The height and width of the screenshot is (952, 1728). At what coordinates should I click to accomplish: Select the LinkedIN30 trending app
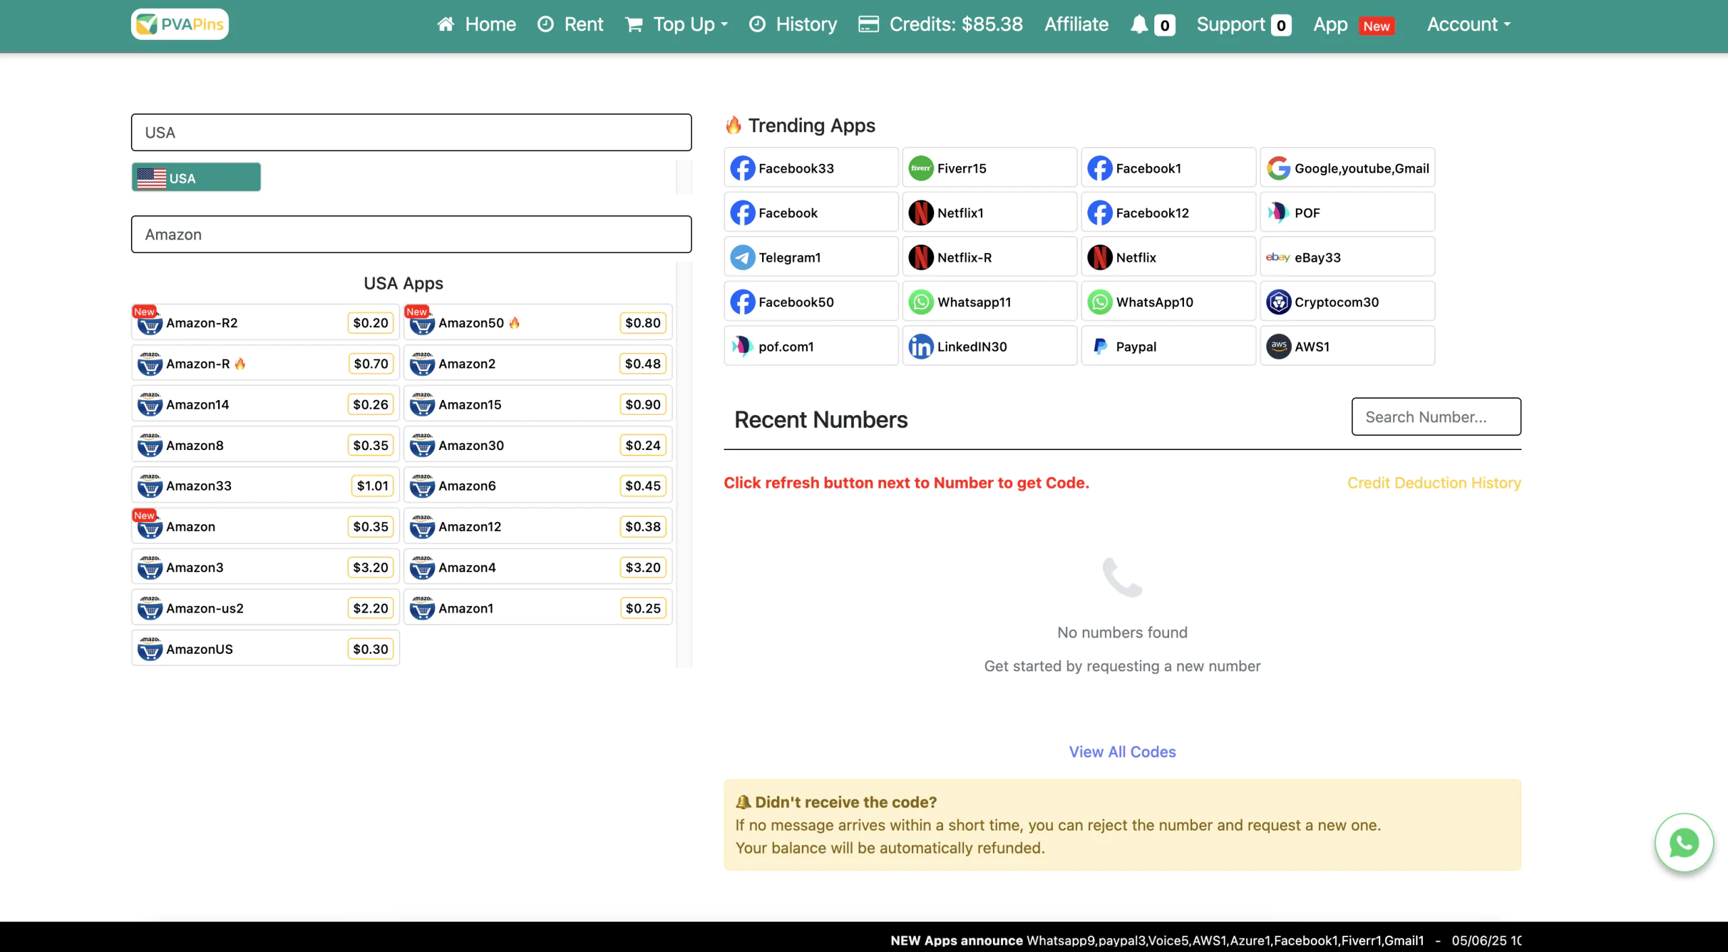(990, 346)
